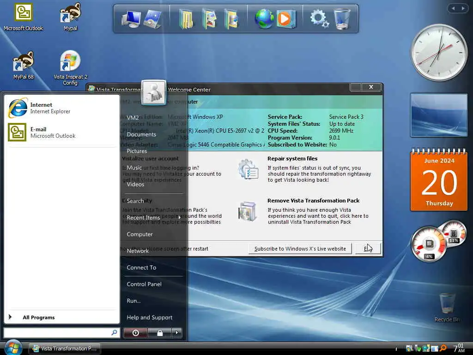Click the analog clock gadget
The image size is (473, 355).
point(439,53)
